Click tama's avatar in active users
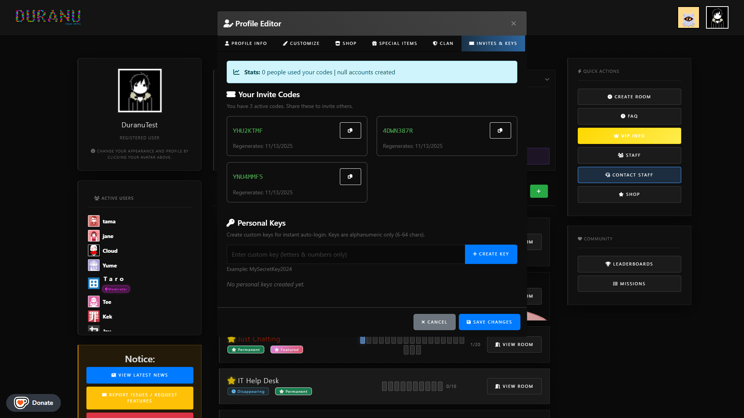This screenshot has width=744, height=418. pos(94,221)
